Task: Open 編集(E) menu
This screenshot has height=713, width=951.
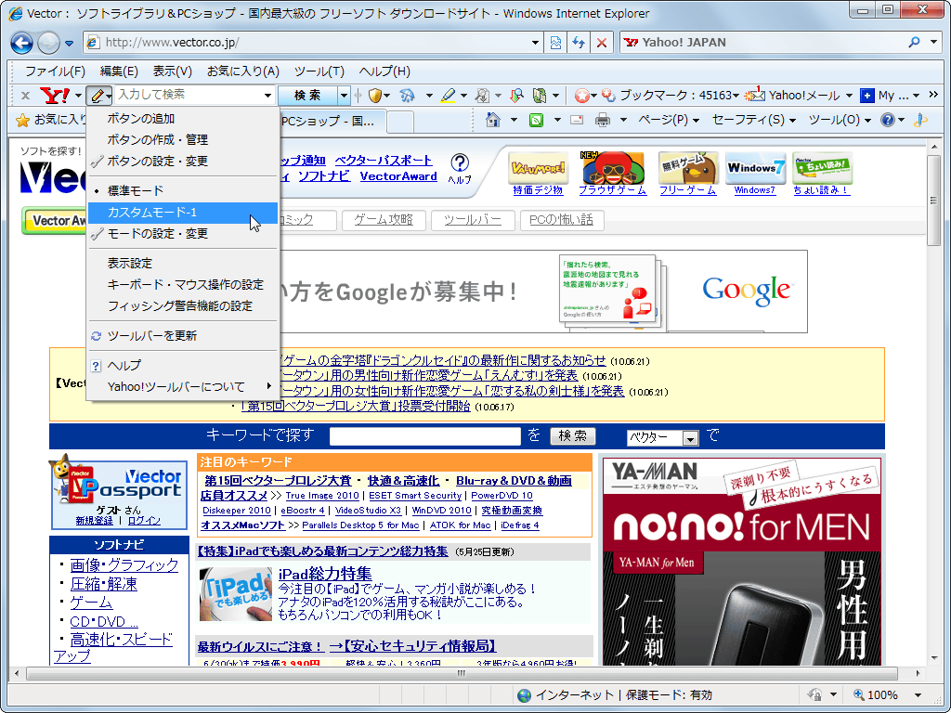Action: [119, 71]
